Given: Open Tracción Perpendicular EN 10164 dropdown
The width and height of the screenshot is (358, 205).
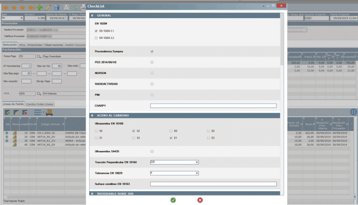Looking at the screenshot, I should 197,162.
